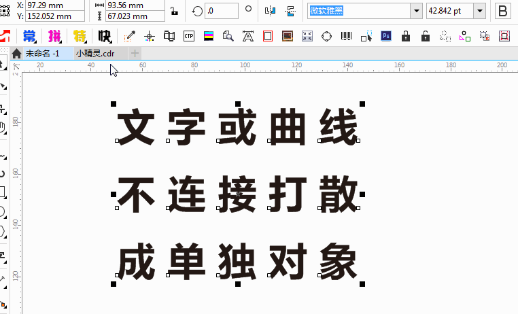The image size is (518, 314).
Task: Open the yellow 特 plugin menu
Action: point(80,36)
